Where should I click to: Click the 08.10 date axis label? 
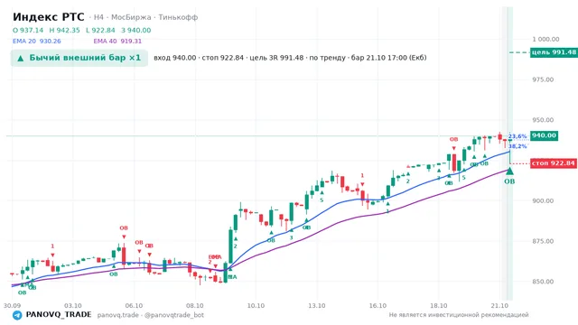(195, 305)
